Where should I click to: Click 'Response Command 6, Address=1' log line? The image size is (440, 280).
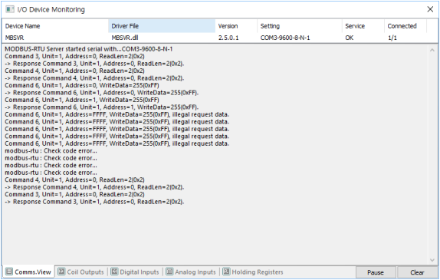(102, 107)
